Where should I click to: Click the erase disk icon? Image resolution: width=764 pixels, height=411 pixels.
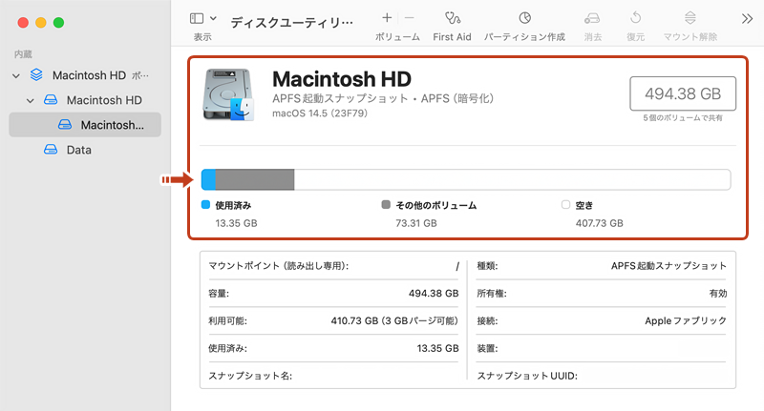click(592, 18)
